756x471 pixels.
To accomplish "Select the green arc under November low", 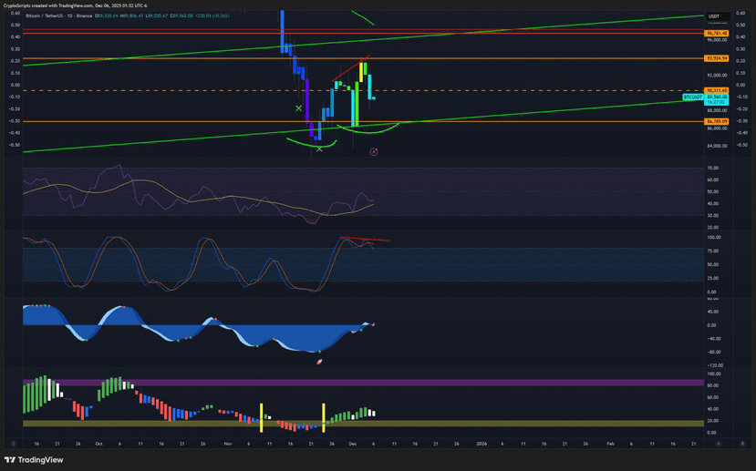I will pos(312,144).
